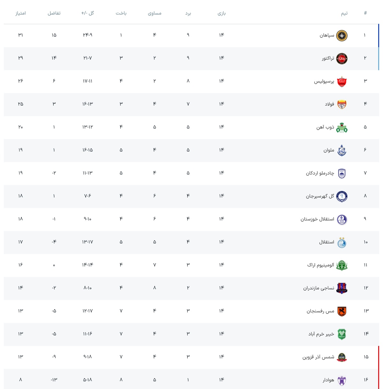Click the Zob Ahan green logo

pos(342,127)
